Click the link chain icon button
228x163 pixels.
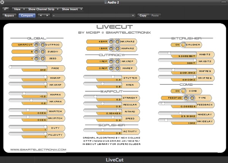(6, 9)
